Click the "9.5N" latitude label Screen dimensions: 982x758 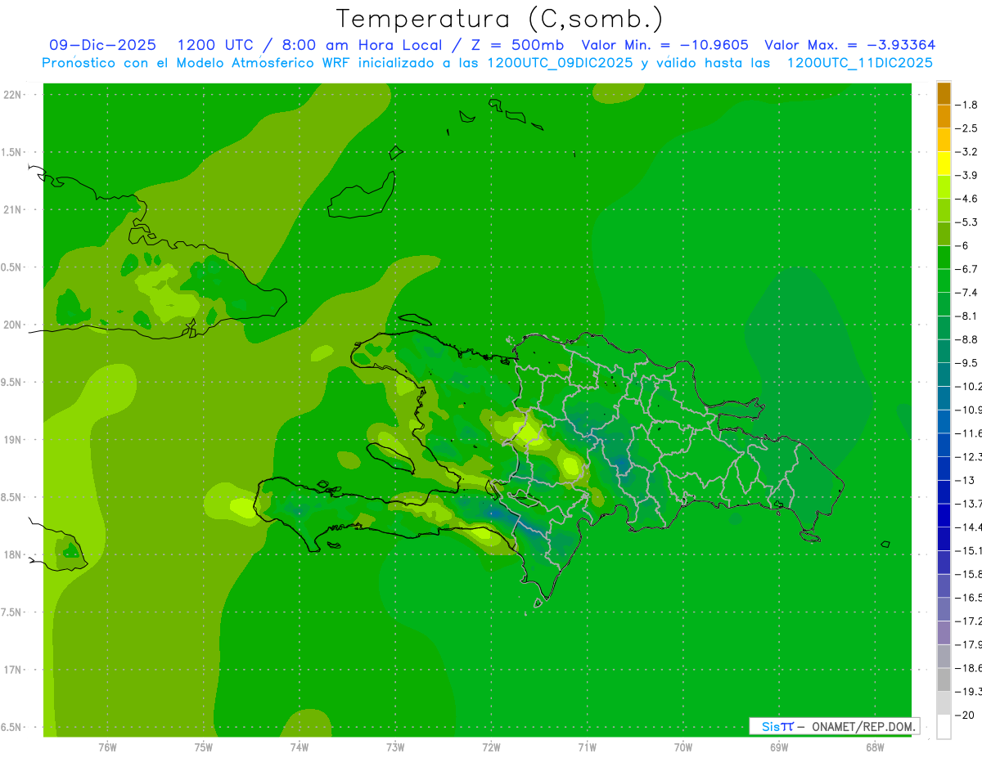(x=11, y=382)
